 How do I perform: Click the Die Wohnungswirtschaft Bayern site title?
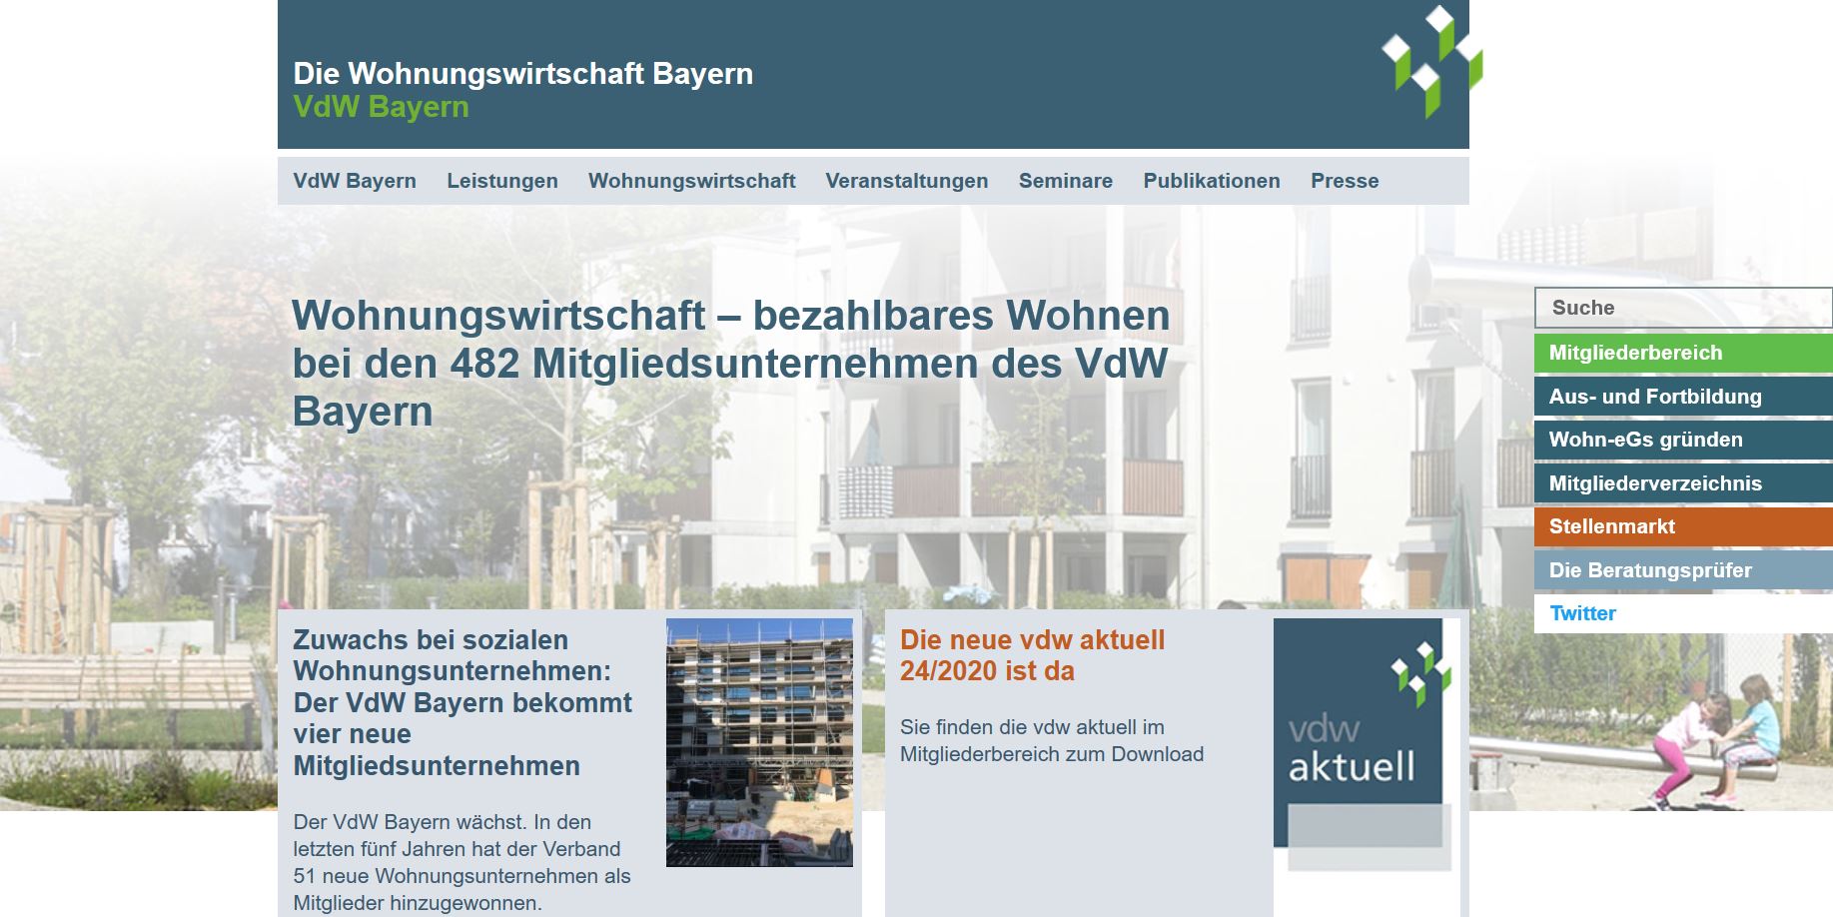[x=522, y=74]
